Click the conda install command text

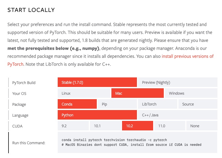[x=114, y=140]
